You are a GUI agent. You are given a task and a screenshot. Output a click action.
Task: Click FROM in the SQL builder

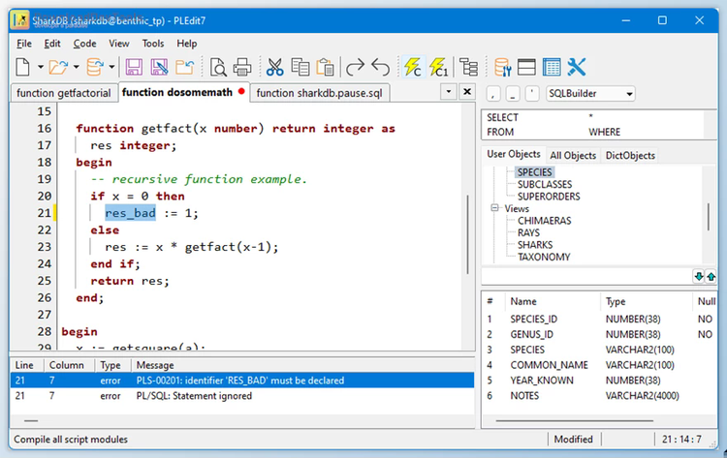point(500,132)
